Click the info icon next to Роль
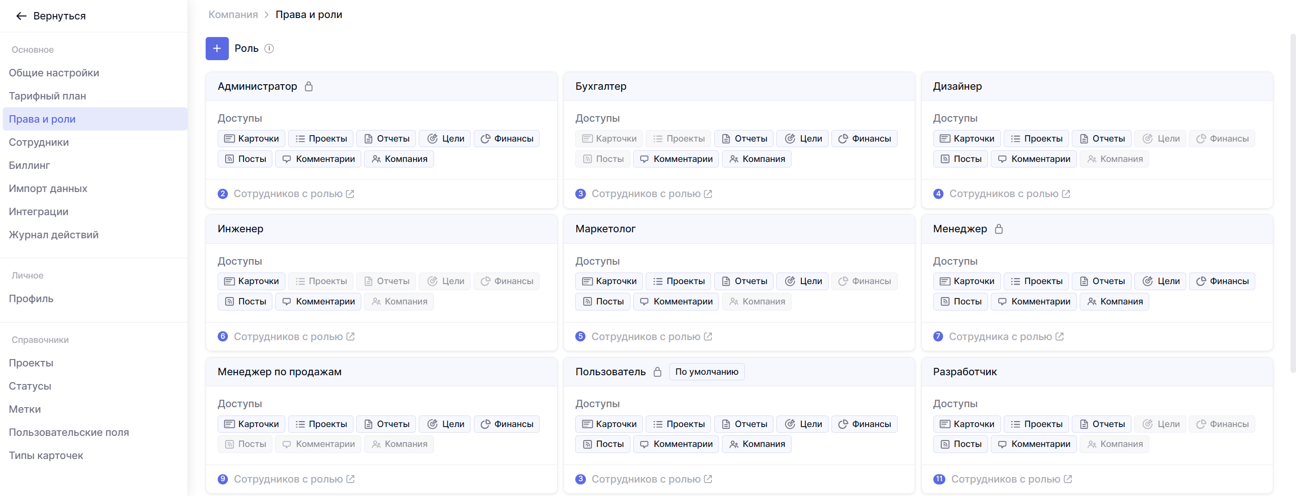Screen dimensions: 1296x496 coord(269,49)
